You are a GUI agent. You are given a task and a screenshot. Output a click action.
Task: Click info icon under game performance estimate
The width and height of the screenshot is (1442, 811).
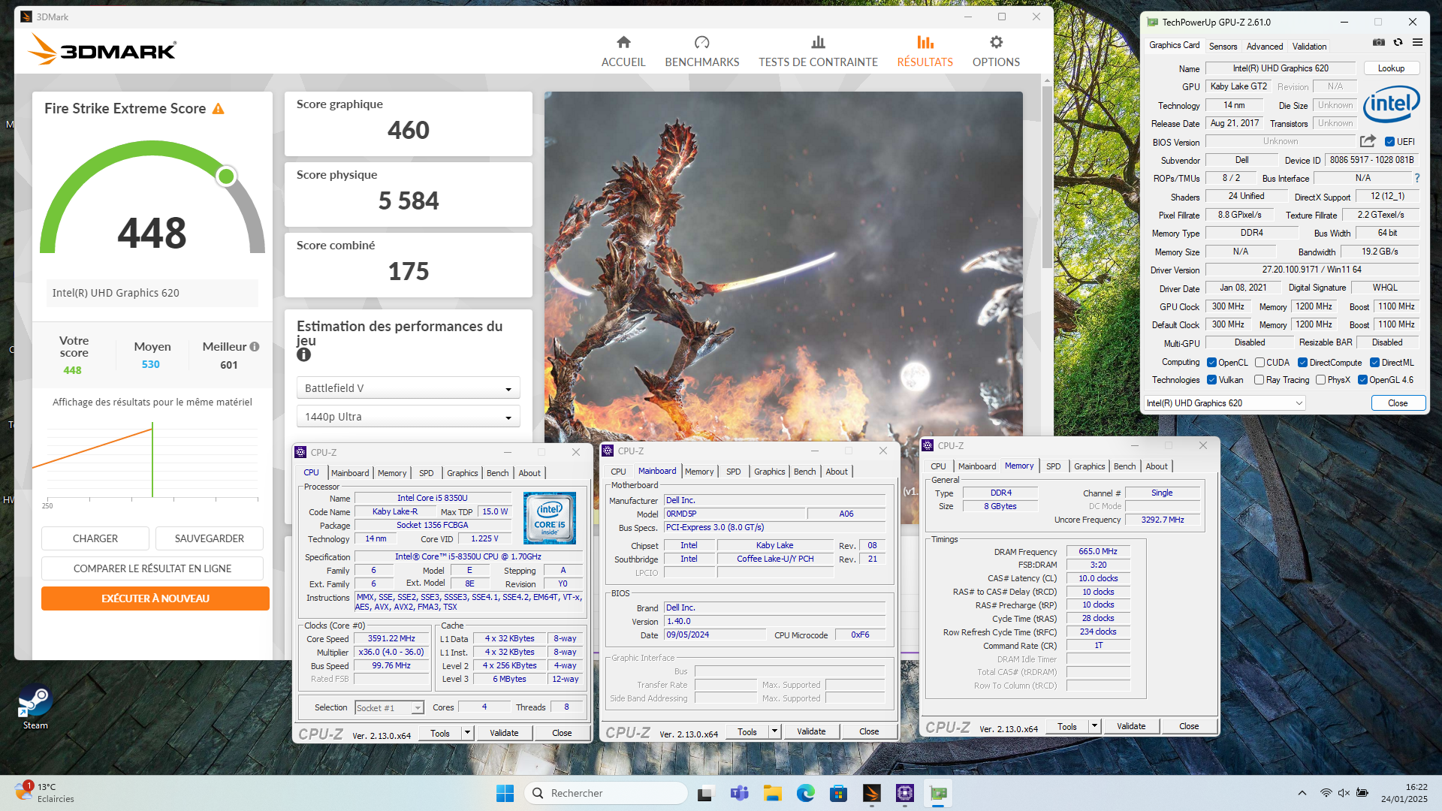point(303,354)
